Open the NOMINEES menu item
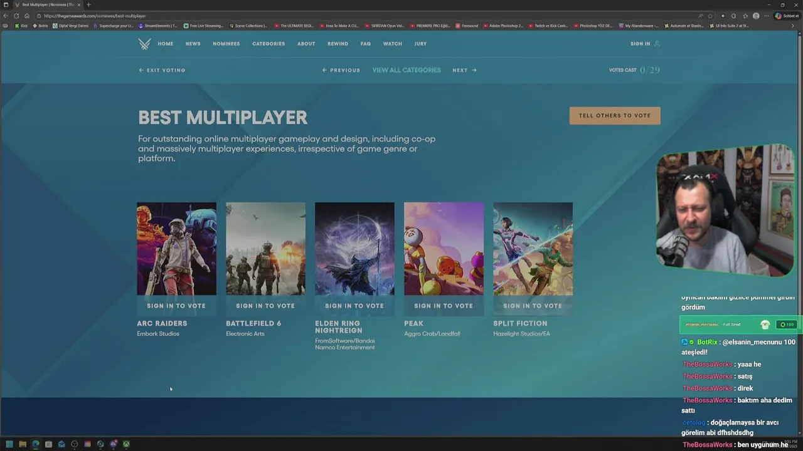 pyautogui.click(x=226, y=44)
